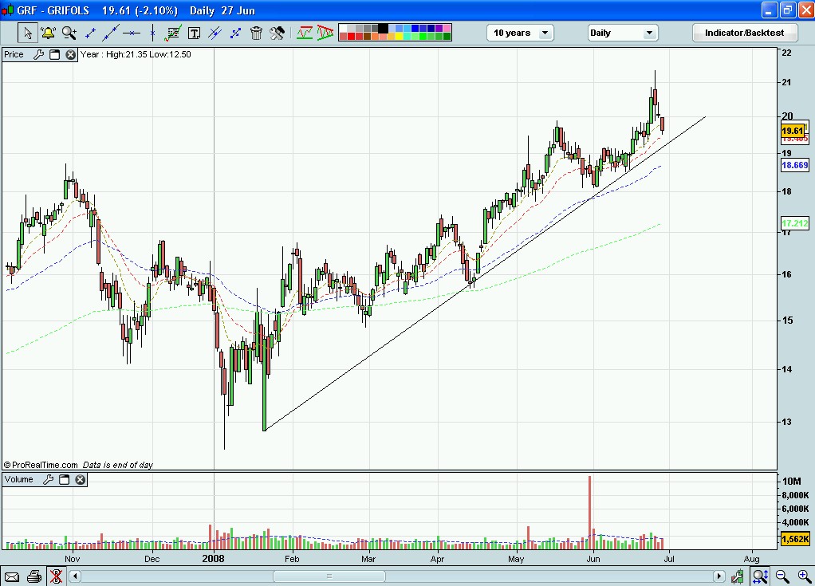The width and height of the screenshot is (815, 586).
Task: Click the horizontal scrollbar thumb
Action: [329, 576]
